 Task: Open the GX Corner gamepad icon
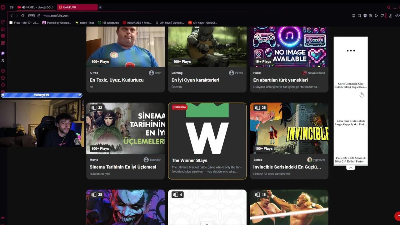(x=12, y=7)
